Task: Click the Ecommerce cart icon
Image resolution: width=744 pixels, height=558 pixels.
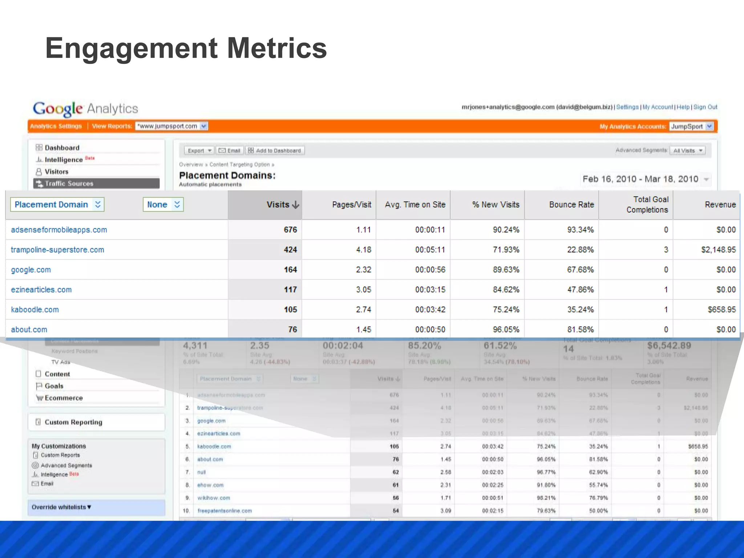Action: pyautogui.click(x=40, y=398)
